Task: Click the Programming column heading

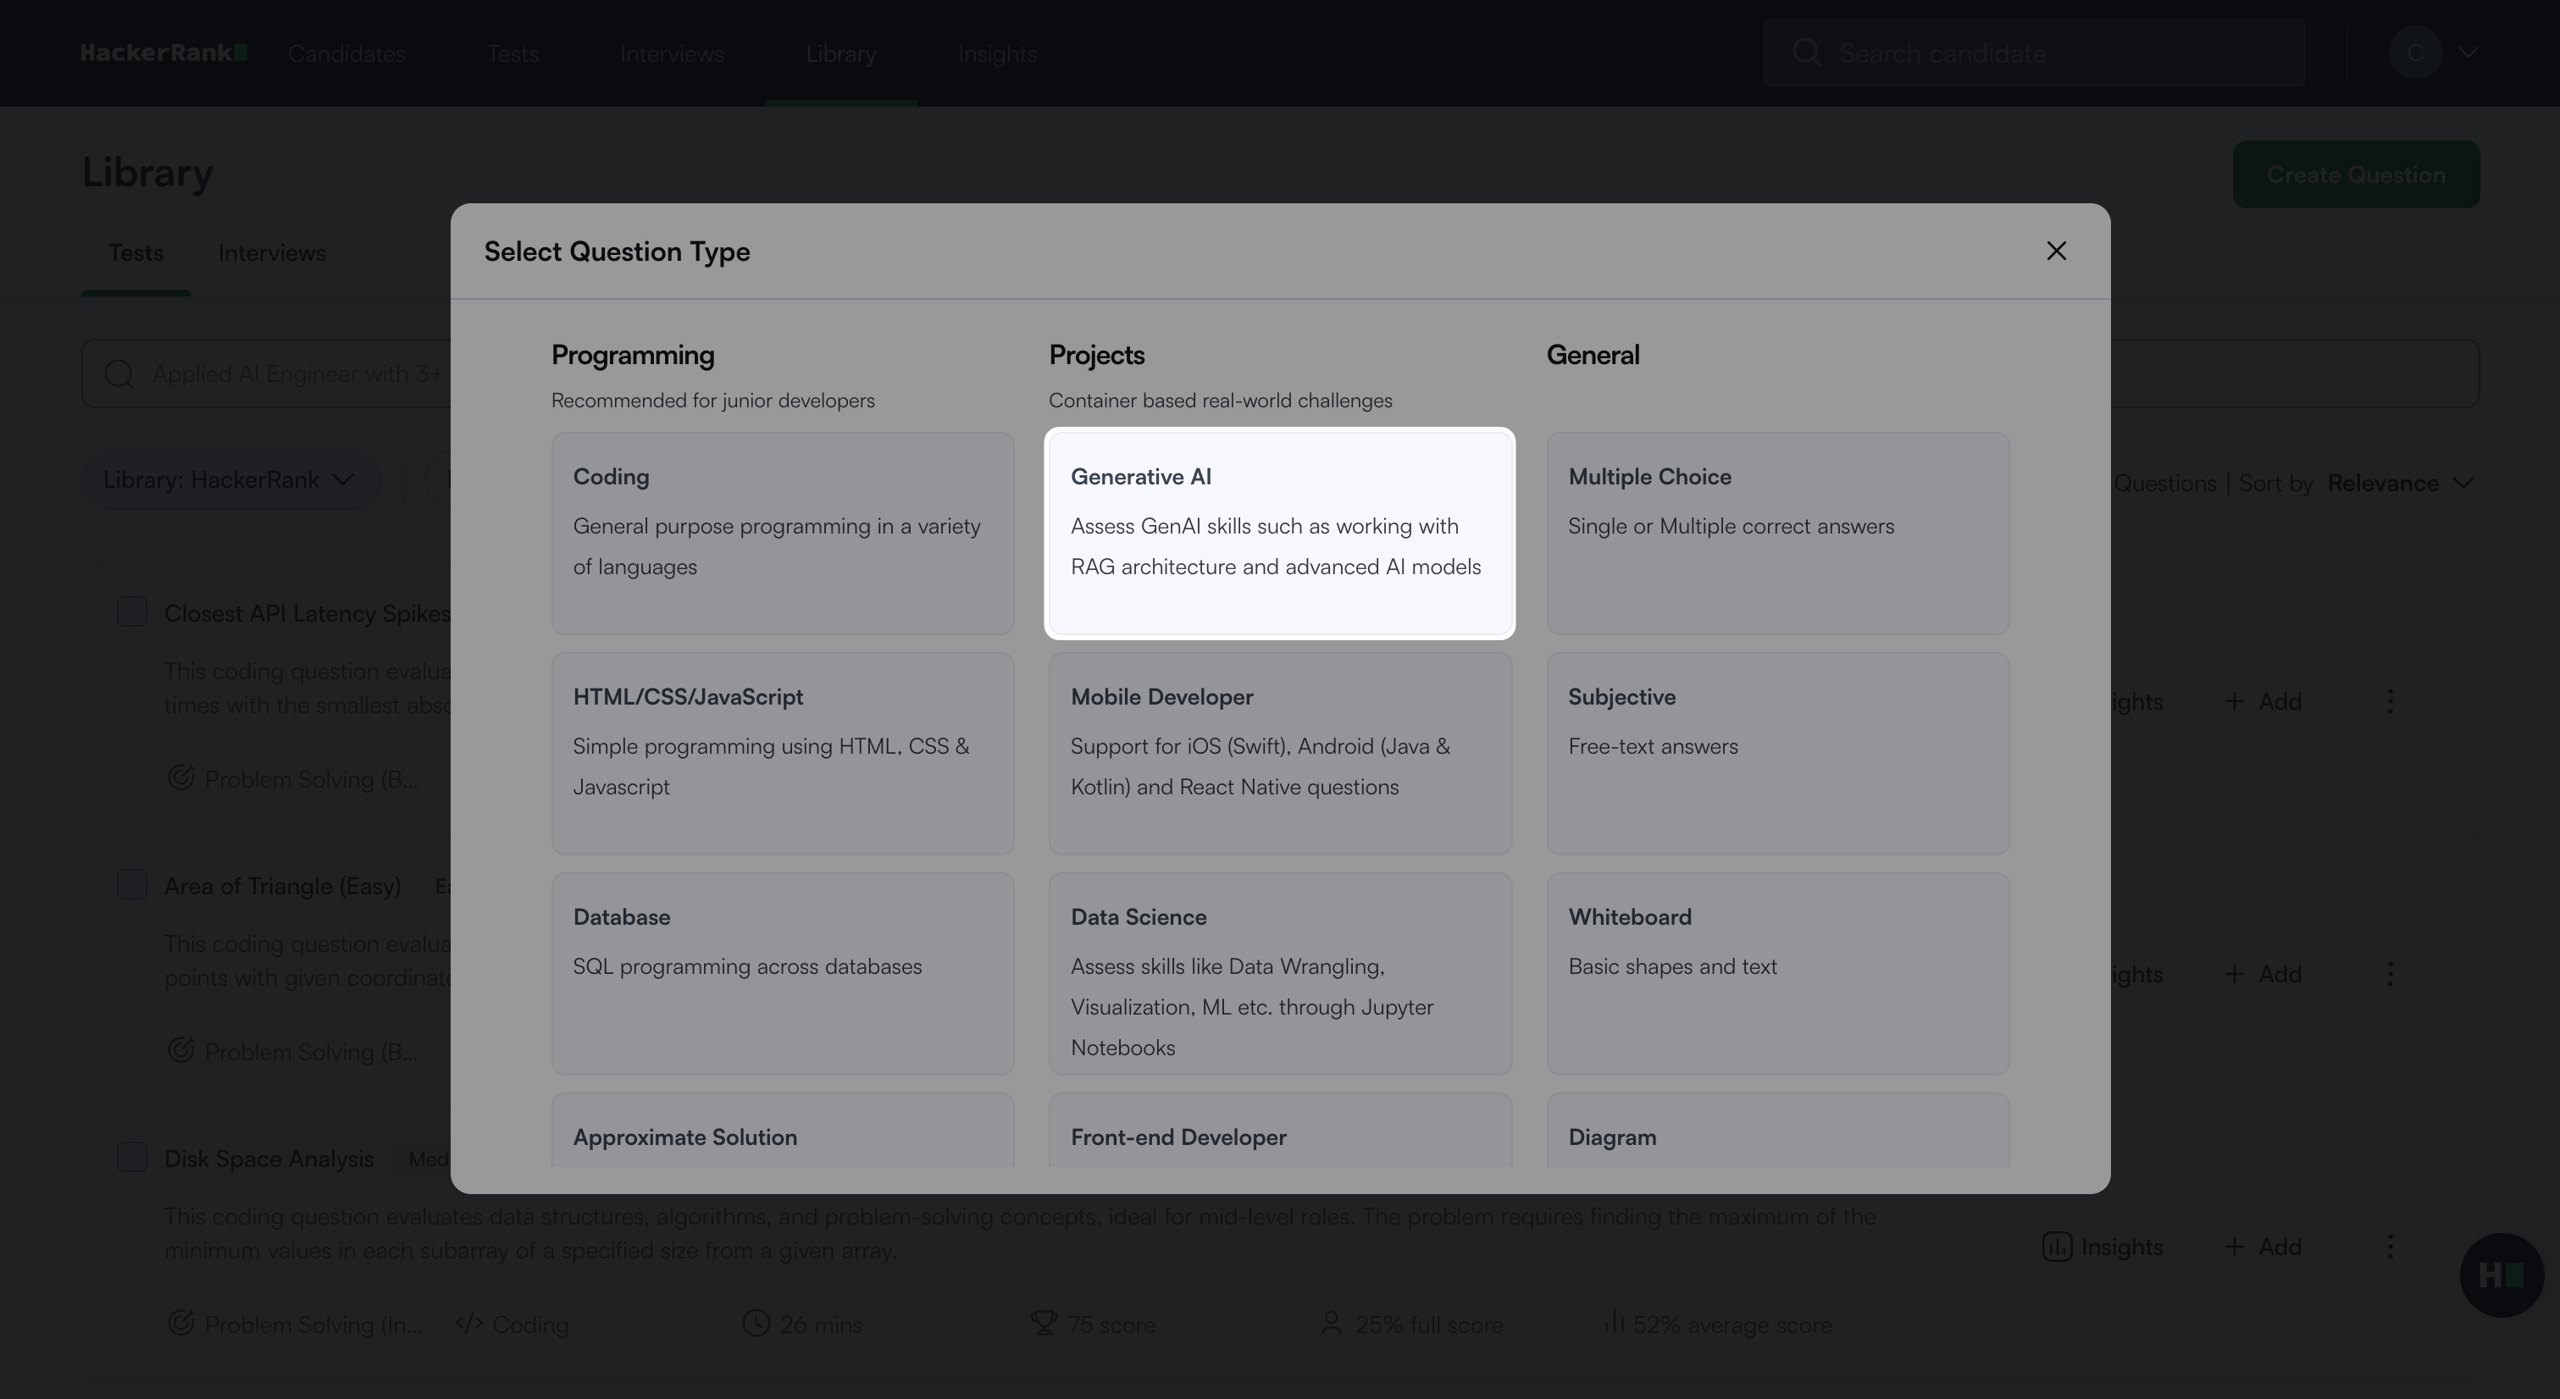Action: [633, 356]
